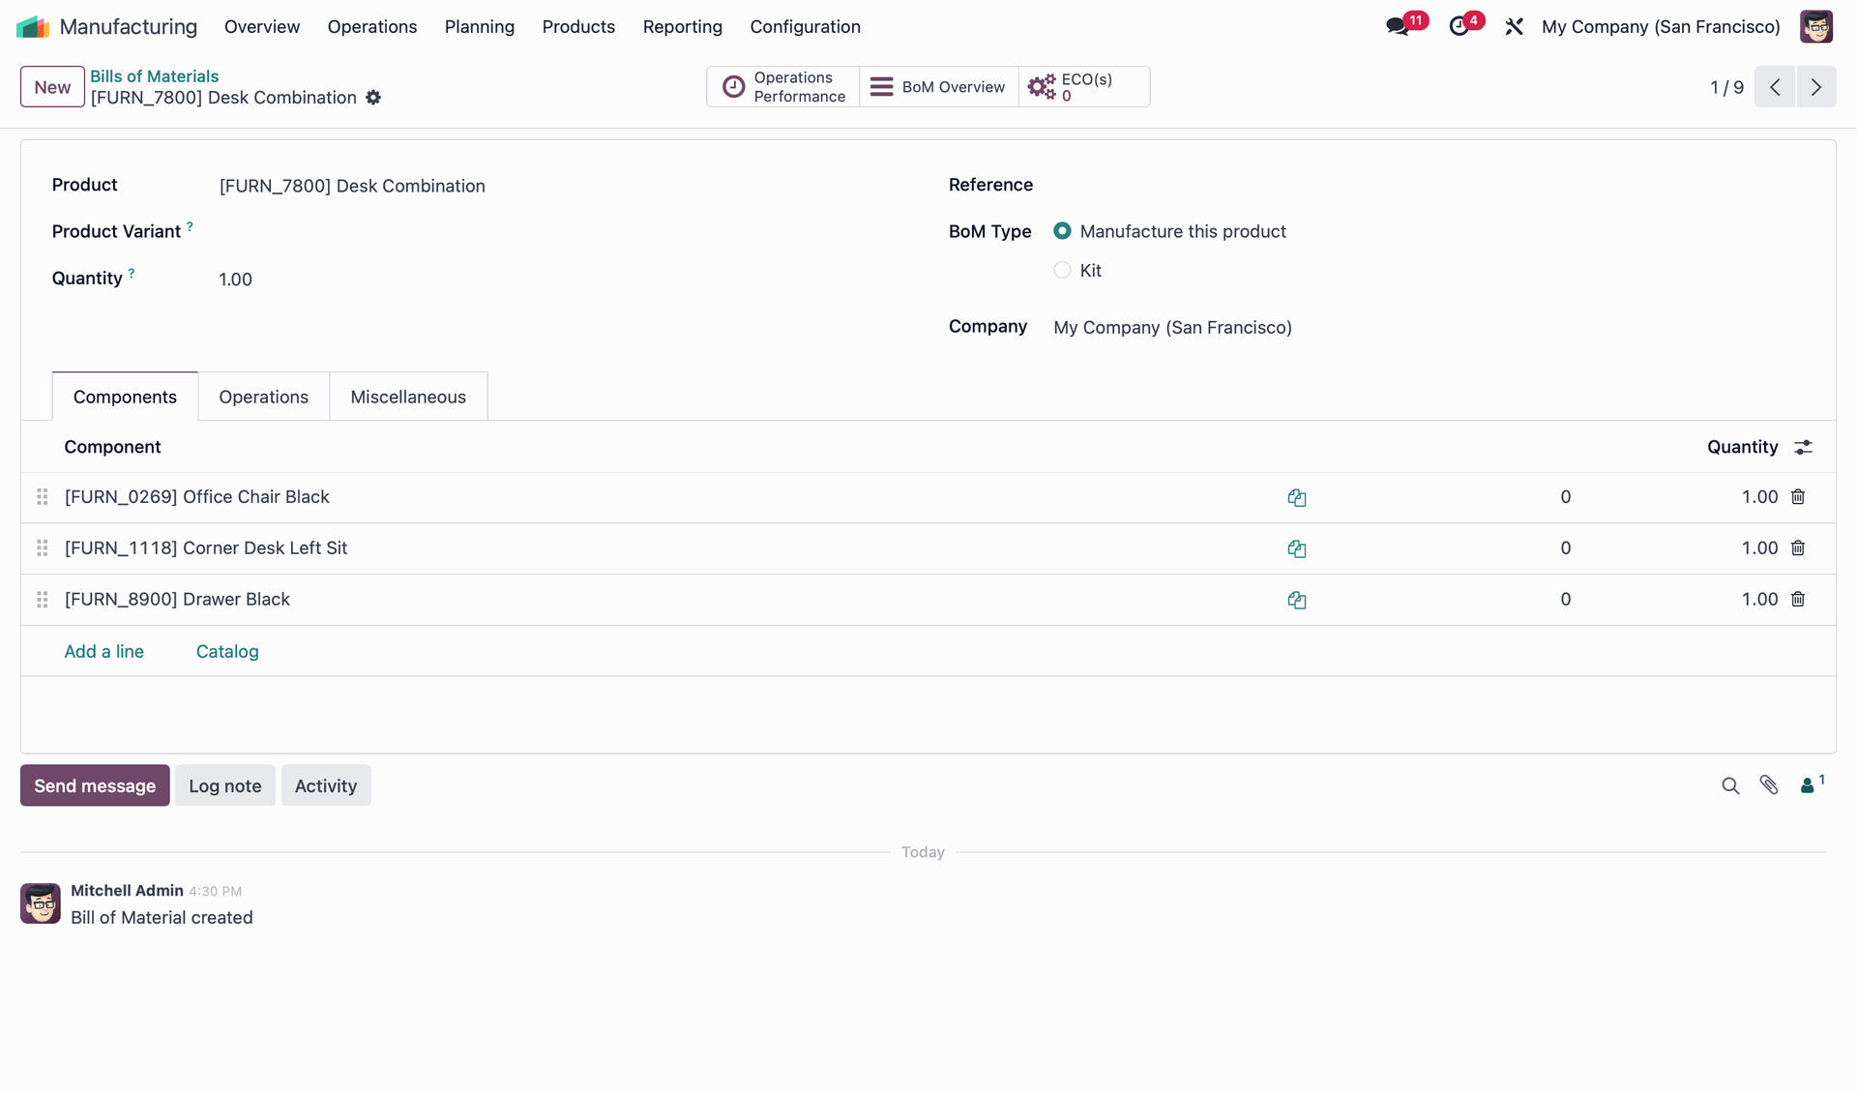Viewport: 1857px width, 1093px height.
Task: Open the activities clock icon
Action: tap(1459, 27)
